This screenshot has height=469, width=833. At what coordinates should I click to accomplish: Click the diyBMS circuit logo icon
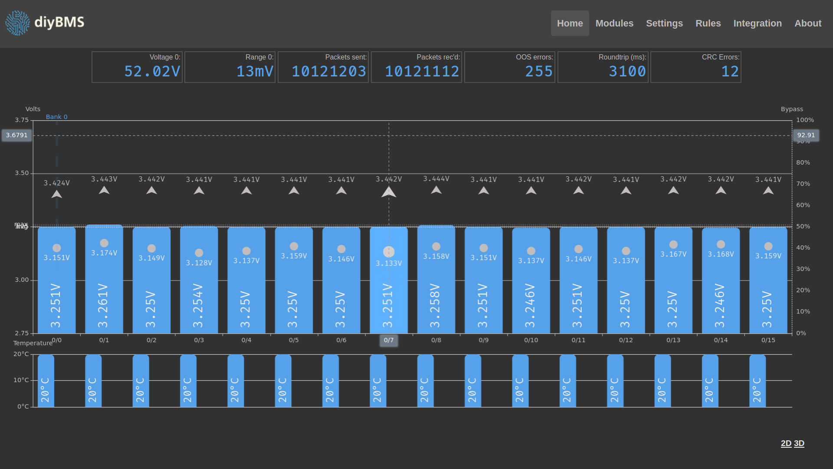(18, 23)
